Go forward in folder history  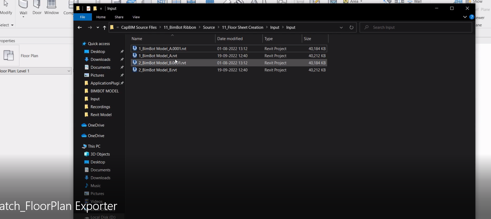90,27
